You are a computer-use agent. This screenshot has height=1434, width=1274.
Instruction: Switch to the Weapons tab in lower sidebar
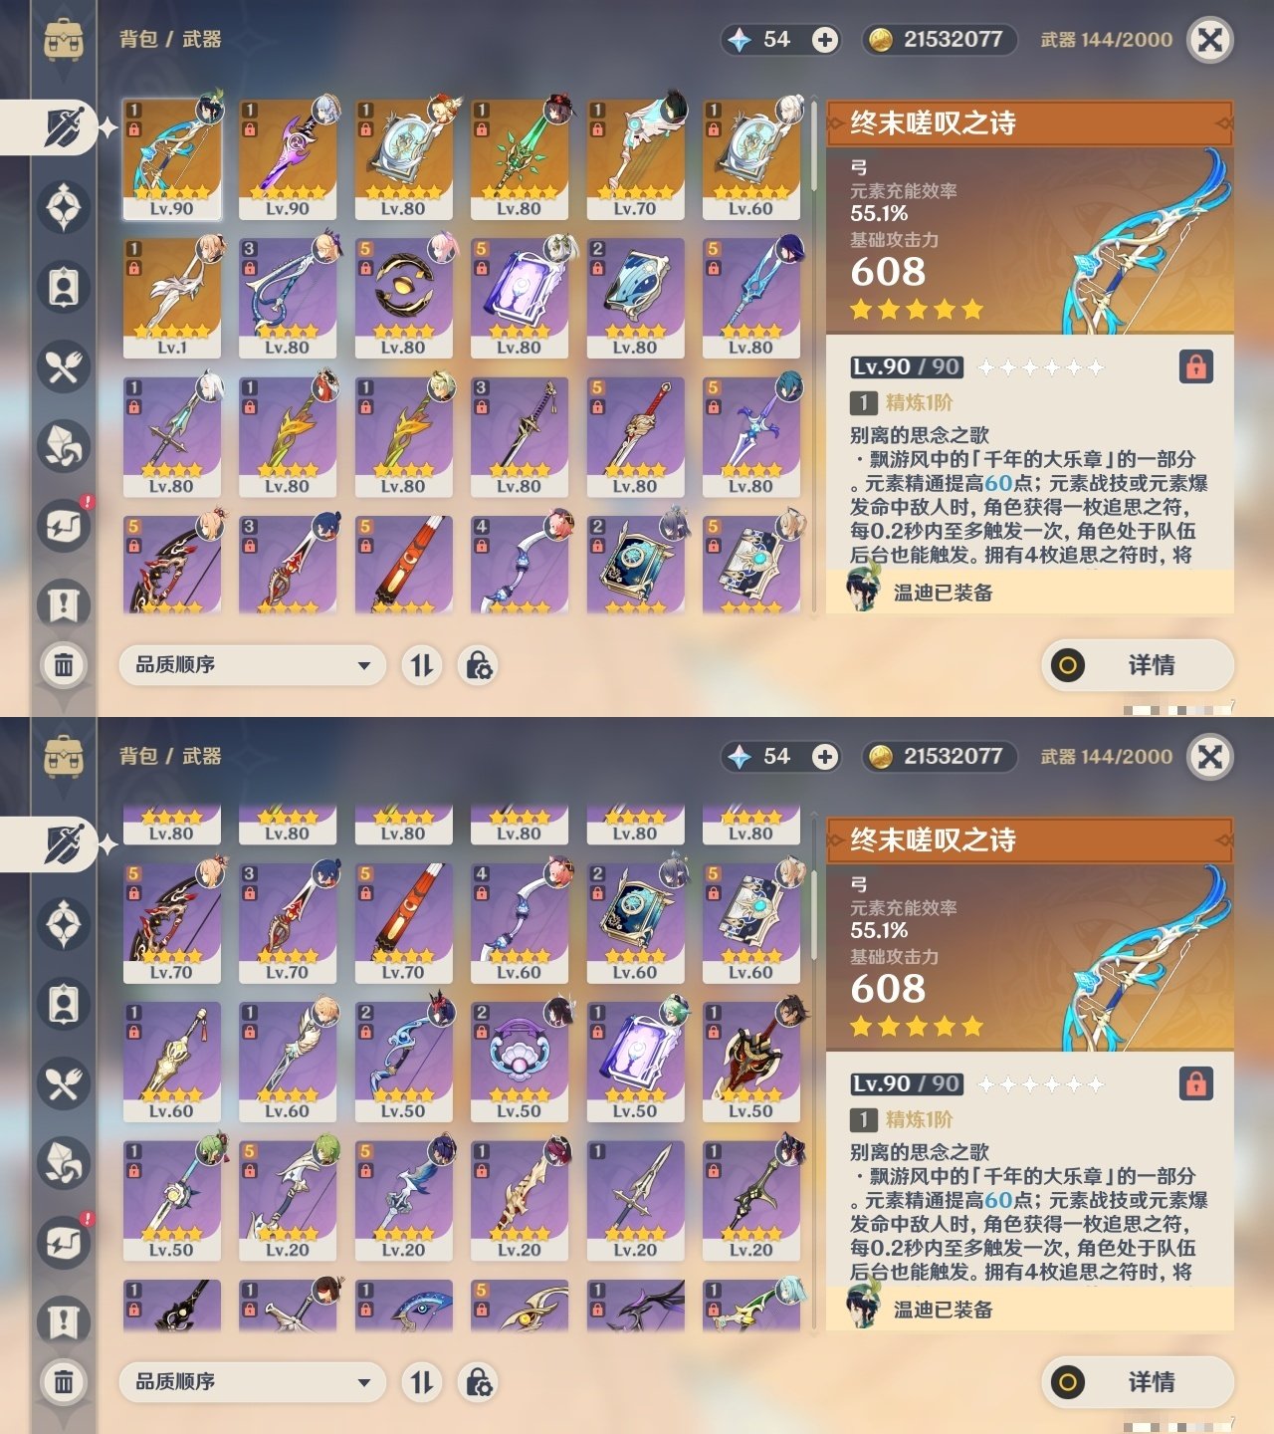[x=62, y=844]
